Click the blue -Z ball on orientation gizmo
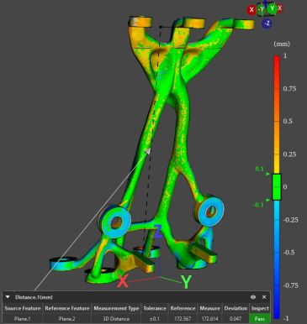This screenshot has height=324, width=307. tap(267, 24)
